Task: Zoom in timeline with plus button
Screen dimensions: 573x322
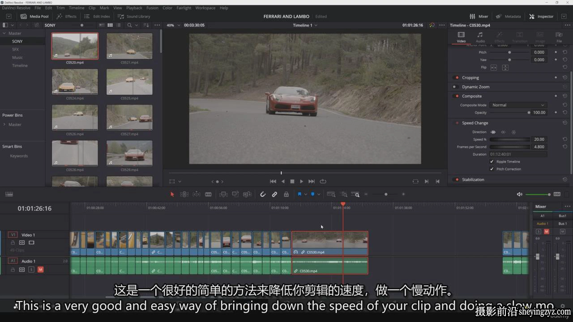Action: click(403, 194)
